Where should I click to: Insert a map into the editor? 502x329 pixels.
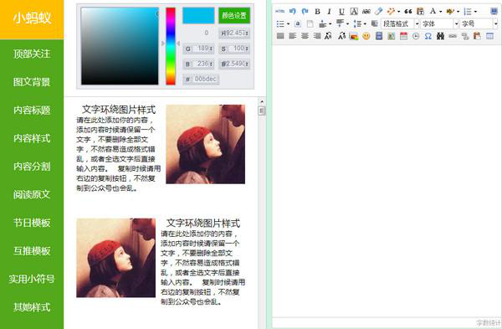coord(392,36)
